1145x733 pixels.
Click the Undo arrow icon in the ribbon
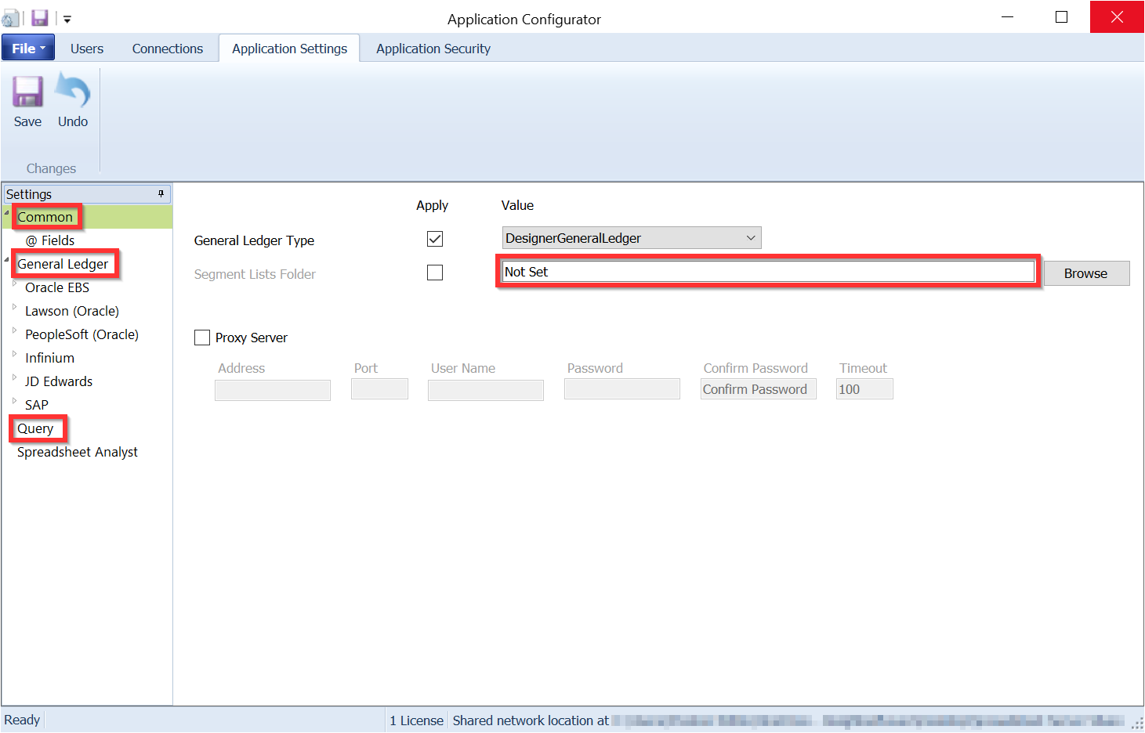(x=73, y=92)
